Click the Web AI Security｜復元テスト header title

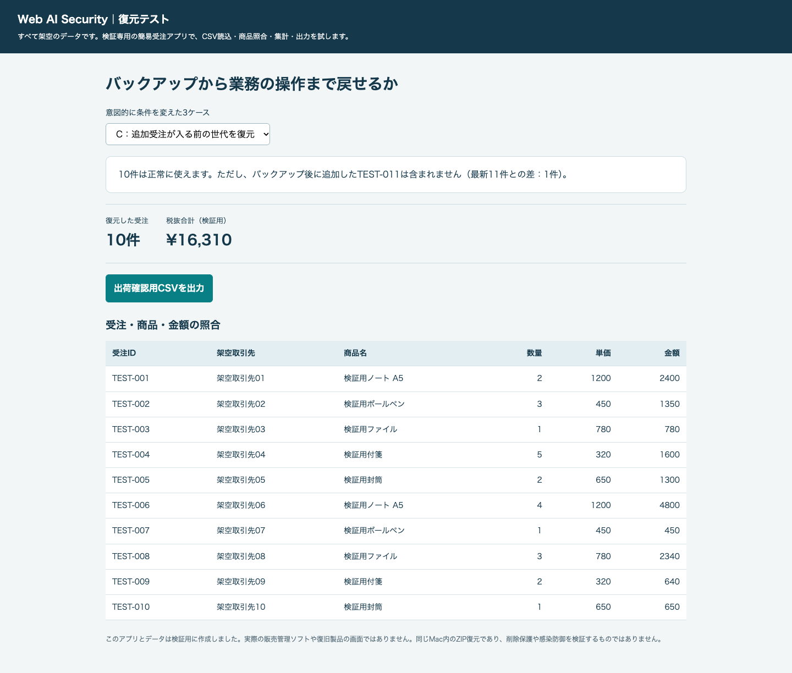click(94, 19)
